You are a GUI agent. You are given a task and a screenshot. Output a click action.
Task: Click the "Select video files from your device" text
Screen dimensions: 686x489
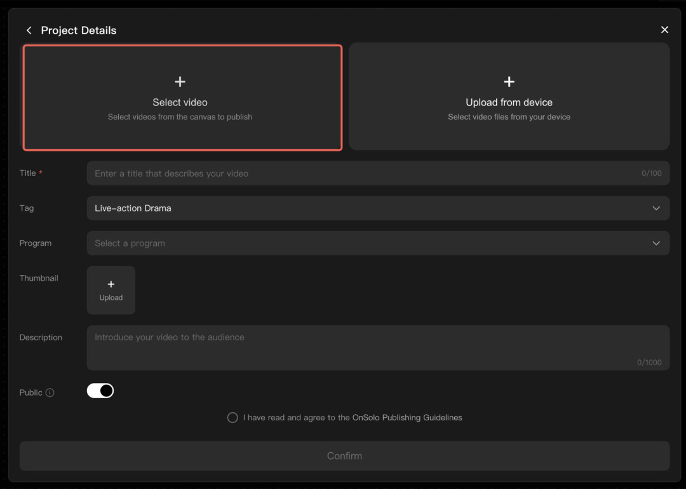(509, 117)
